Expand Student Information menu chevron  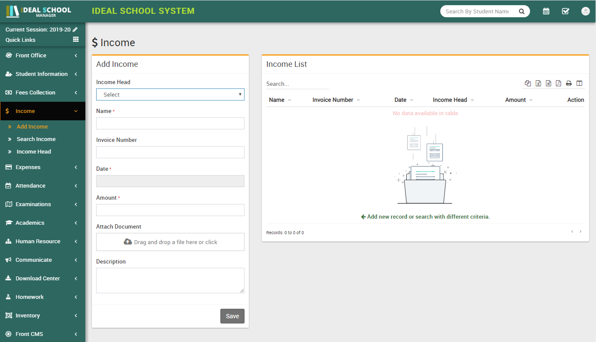tap(76, 74)
